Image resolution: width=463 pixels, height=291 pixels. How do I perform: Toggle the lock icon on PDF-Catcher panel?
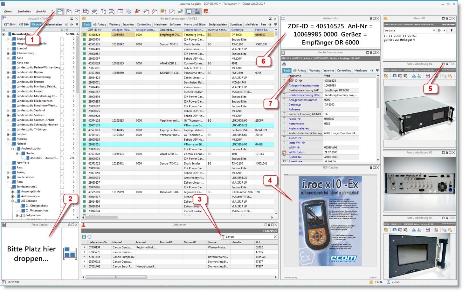pyautogui.click(x=370, y=167)
